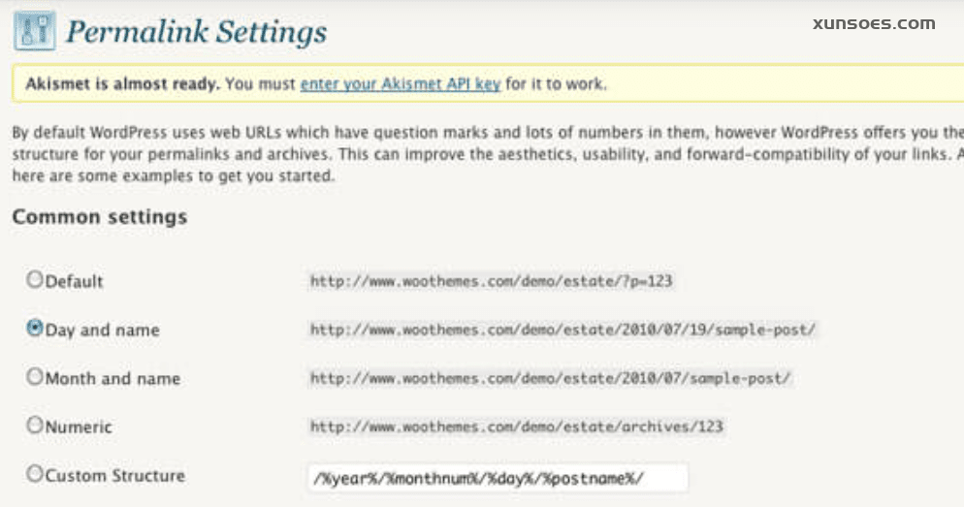Select the Day and name radio button
964x507 pixels.
point(35,329)
